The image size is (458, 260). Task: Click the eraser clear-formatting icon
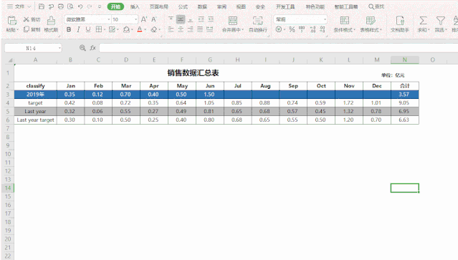(x=154, y=29)
